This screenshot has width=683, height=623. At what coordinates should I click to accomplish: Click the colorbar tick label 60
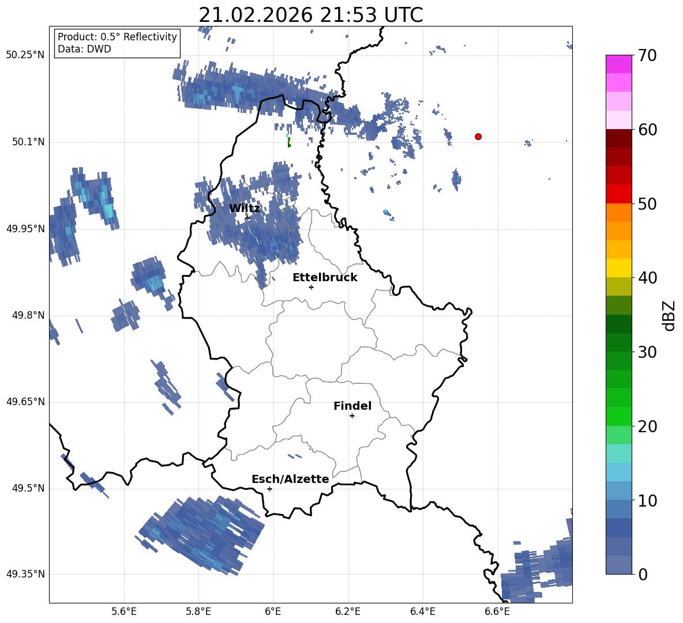[x=647, y=130]
